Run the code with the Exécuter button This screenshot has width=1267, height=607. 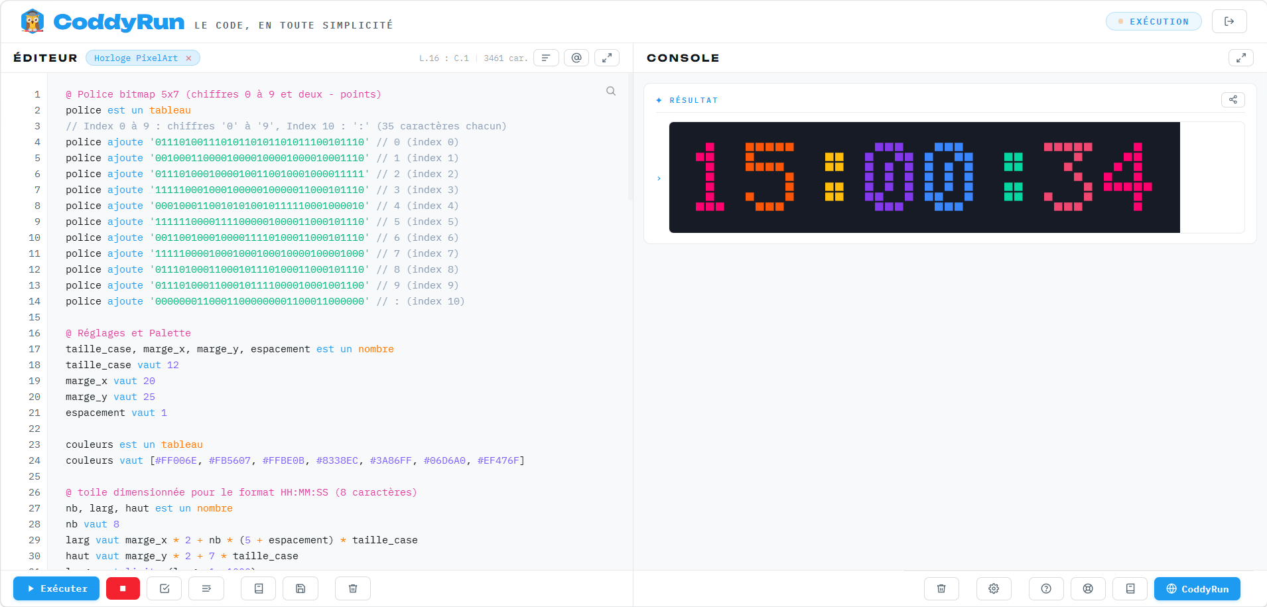point(56,588)
